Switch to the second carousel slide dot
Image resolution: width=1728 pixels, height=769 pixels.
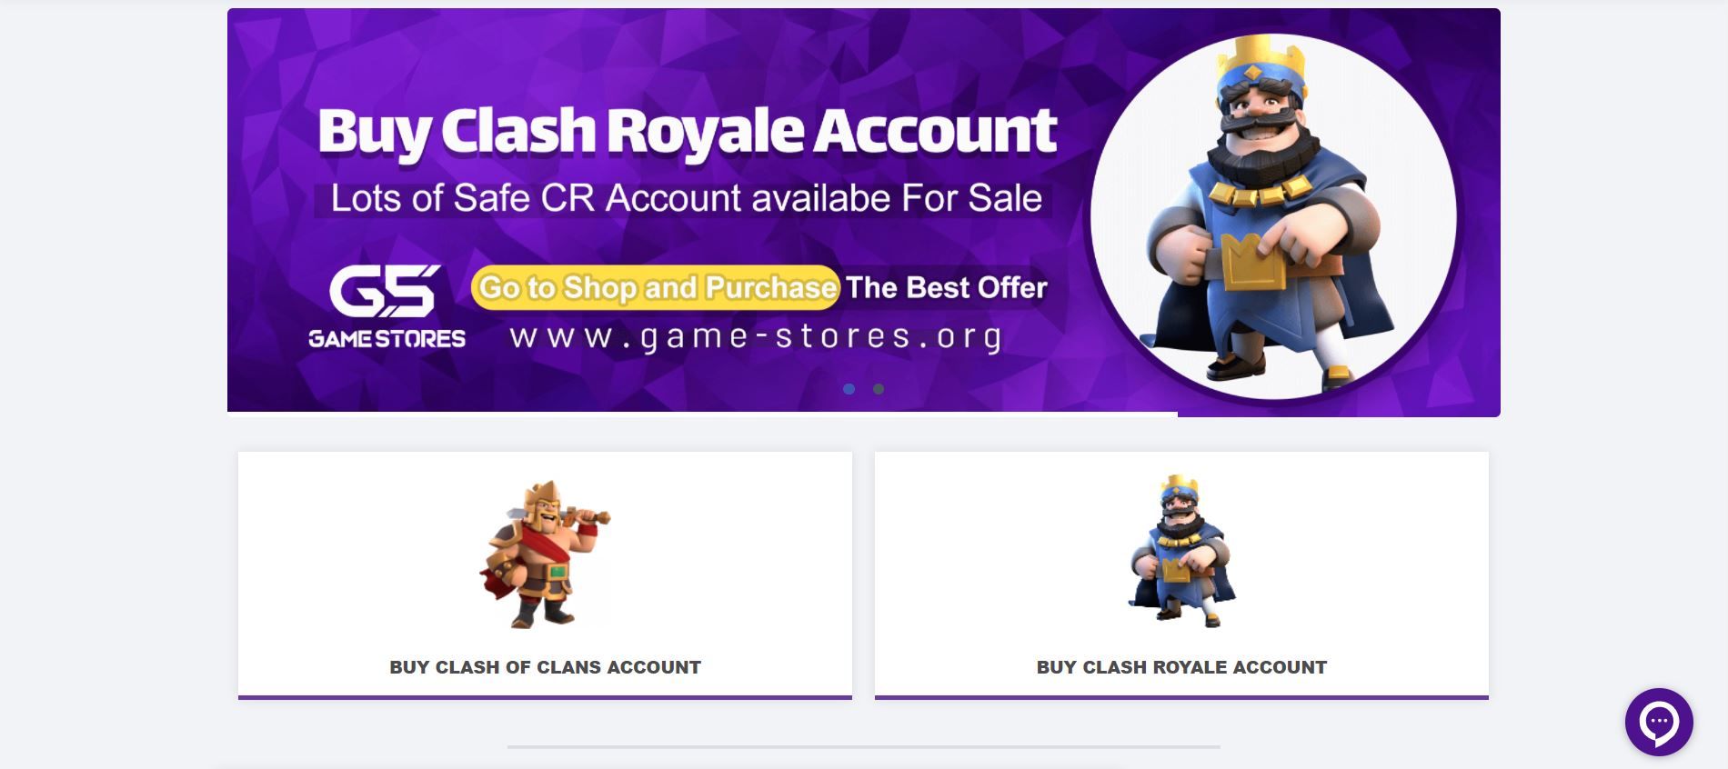(879, 389)
